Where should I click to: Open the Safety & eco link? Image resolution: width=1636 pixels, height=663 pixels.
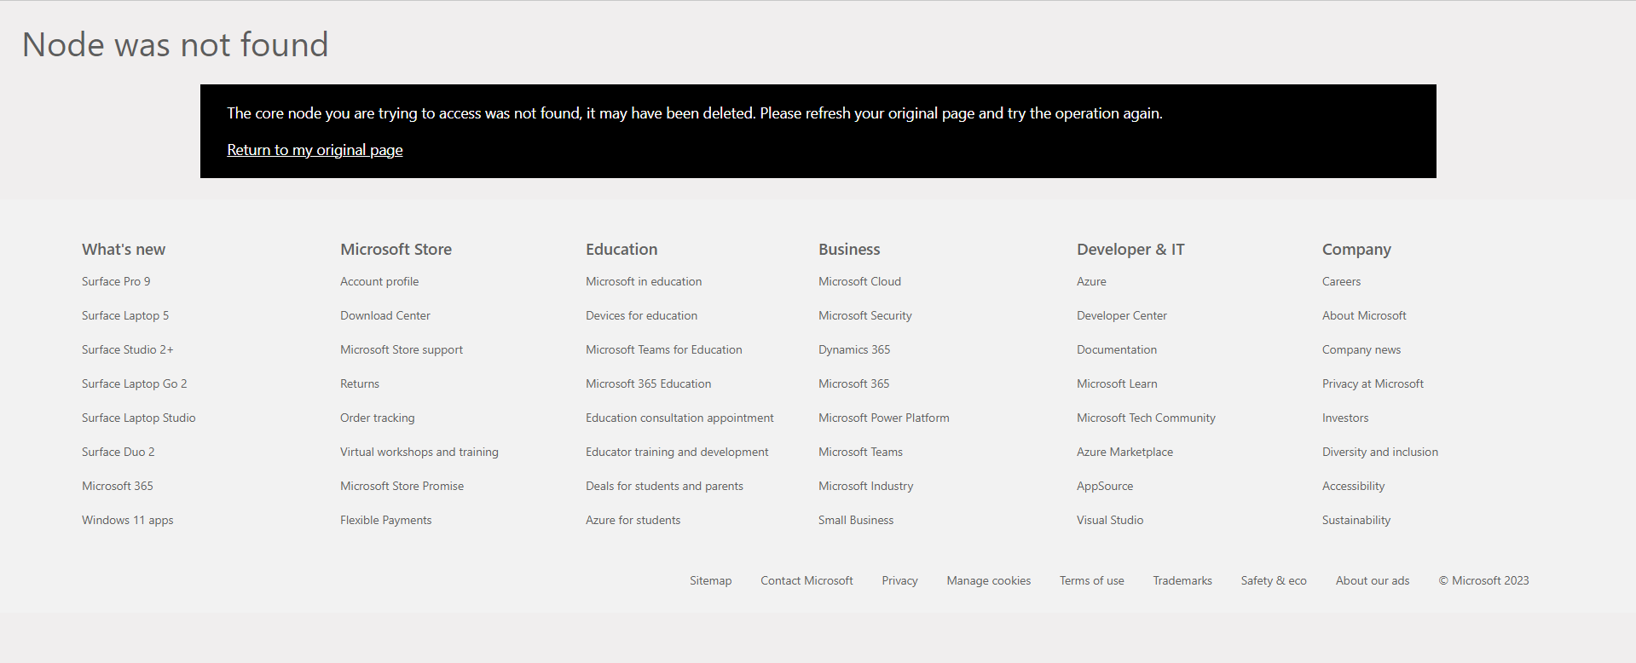pos(1274,580)
